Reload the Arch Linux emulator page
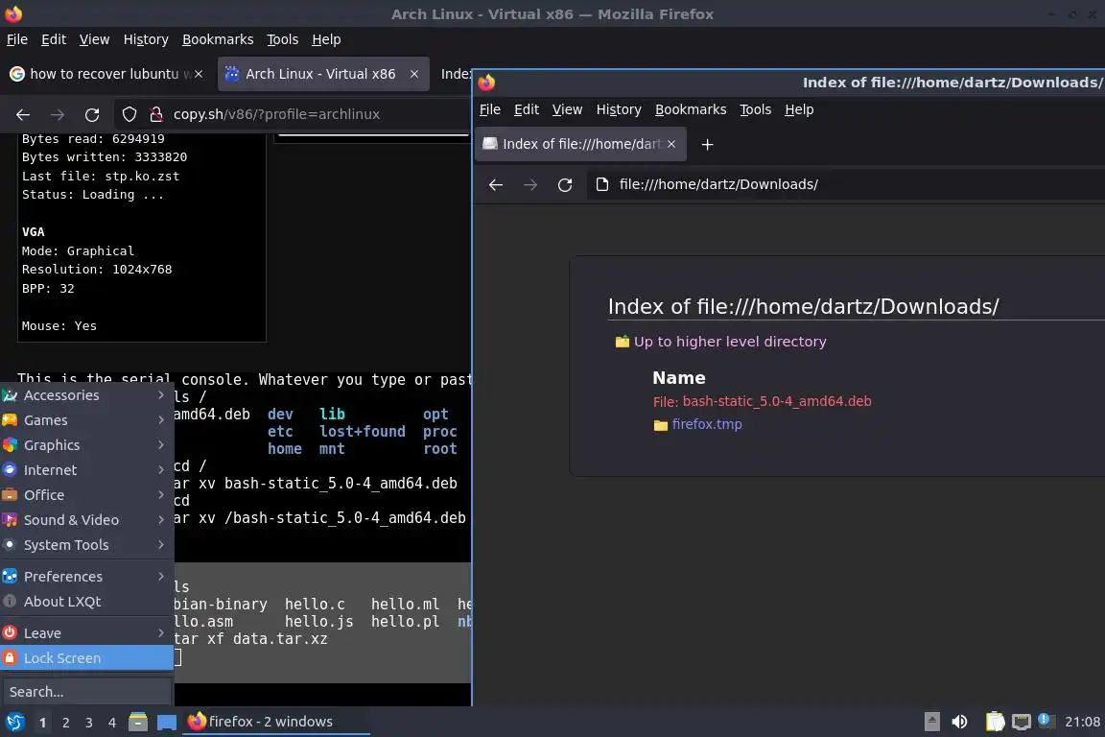The height and width of the screenshot is (737, 1105). (92, 114)
